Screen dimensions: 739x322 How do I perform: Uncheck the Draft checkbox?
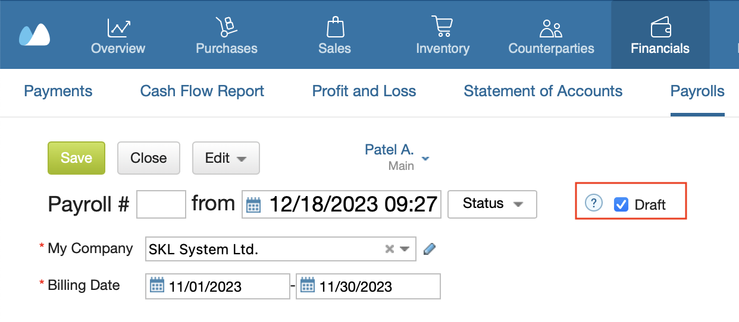click(x=621, y=204)
